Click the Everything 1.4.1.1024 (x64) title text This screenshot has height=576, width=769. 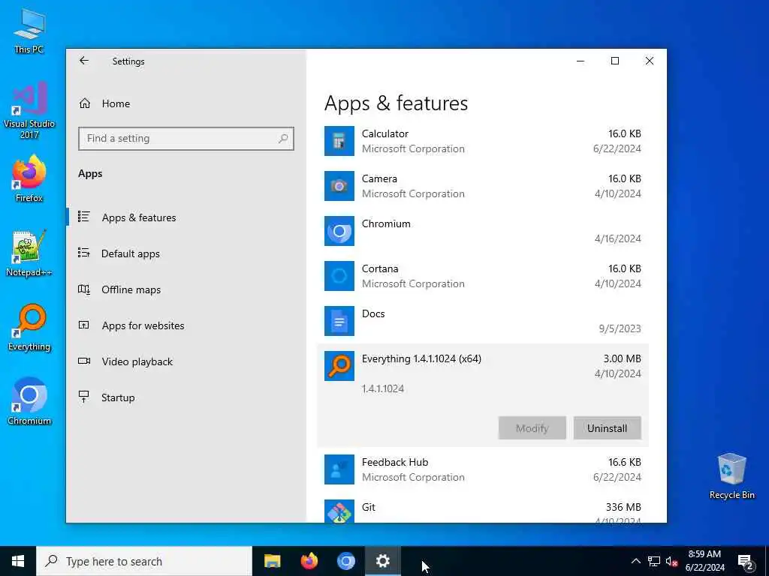coord(421,358)
